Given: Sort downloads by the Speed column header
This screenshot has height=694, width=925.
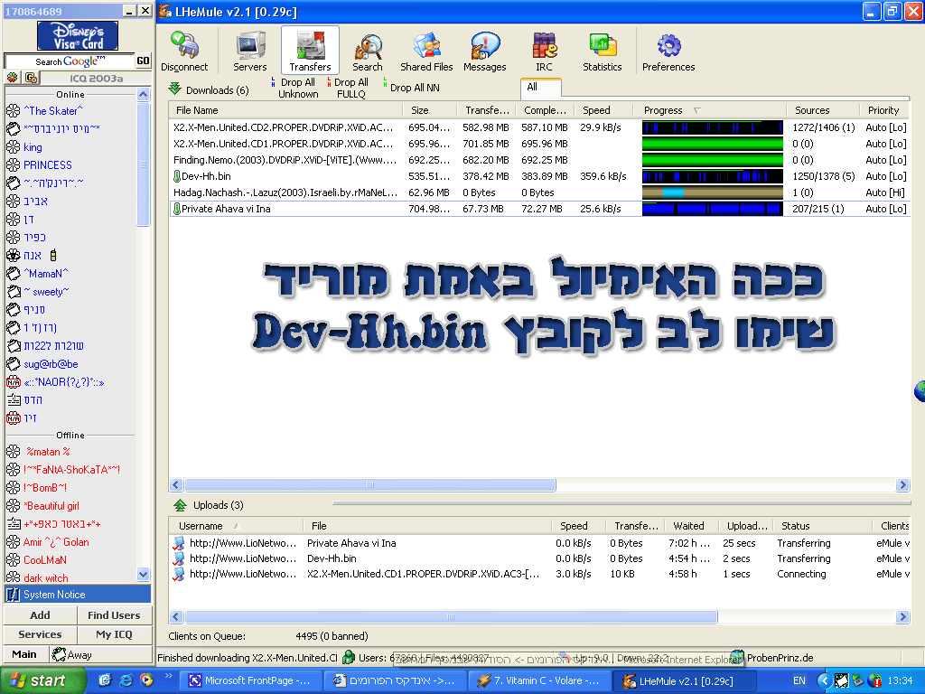Looking at the screenshot, I should 604,110.
